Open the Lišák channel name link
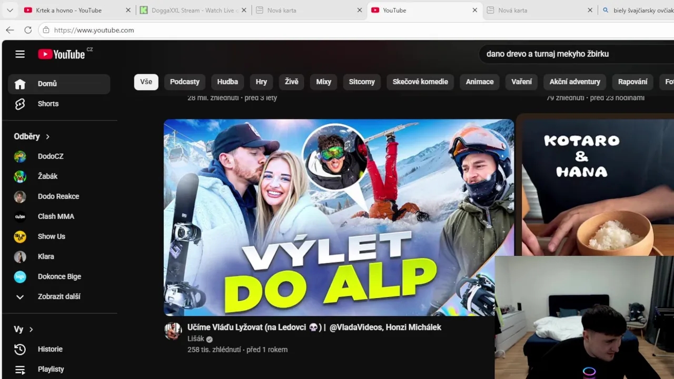 (x=196, y=339)
